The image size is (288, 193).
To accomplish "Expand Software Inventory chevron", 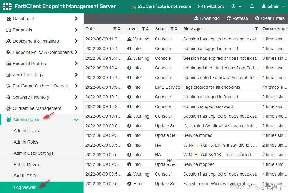I will (76, 97).
